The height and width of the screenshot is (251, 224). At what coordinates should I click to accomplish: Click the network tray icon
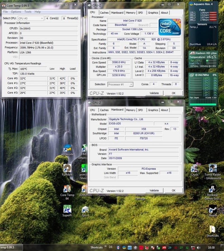193,247
